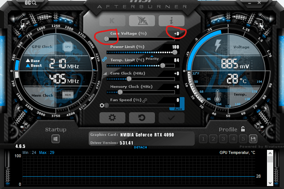This screenshot has height=189, width=284.
Task: Toggle the Profile lock icon
Action: click(x=243, y=129)
